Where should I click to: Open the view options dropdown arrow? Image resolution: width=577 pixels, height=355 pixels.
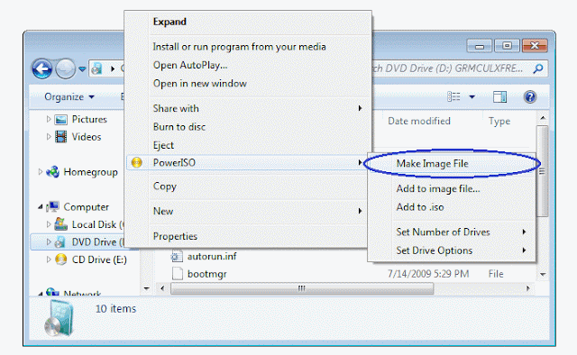pos(472,96)
